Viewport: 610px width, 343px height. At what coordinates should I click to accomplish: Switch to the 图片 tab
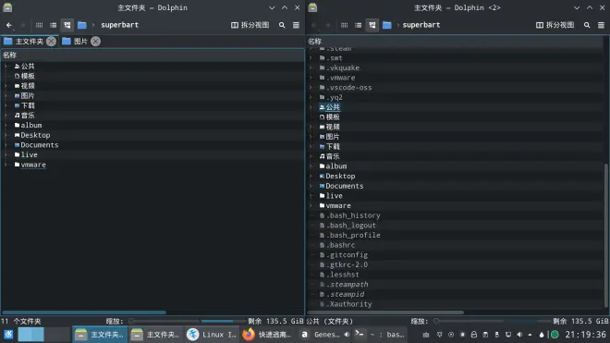(x=80, y=42)
